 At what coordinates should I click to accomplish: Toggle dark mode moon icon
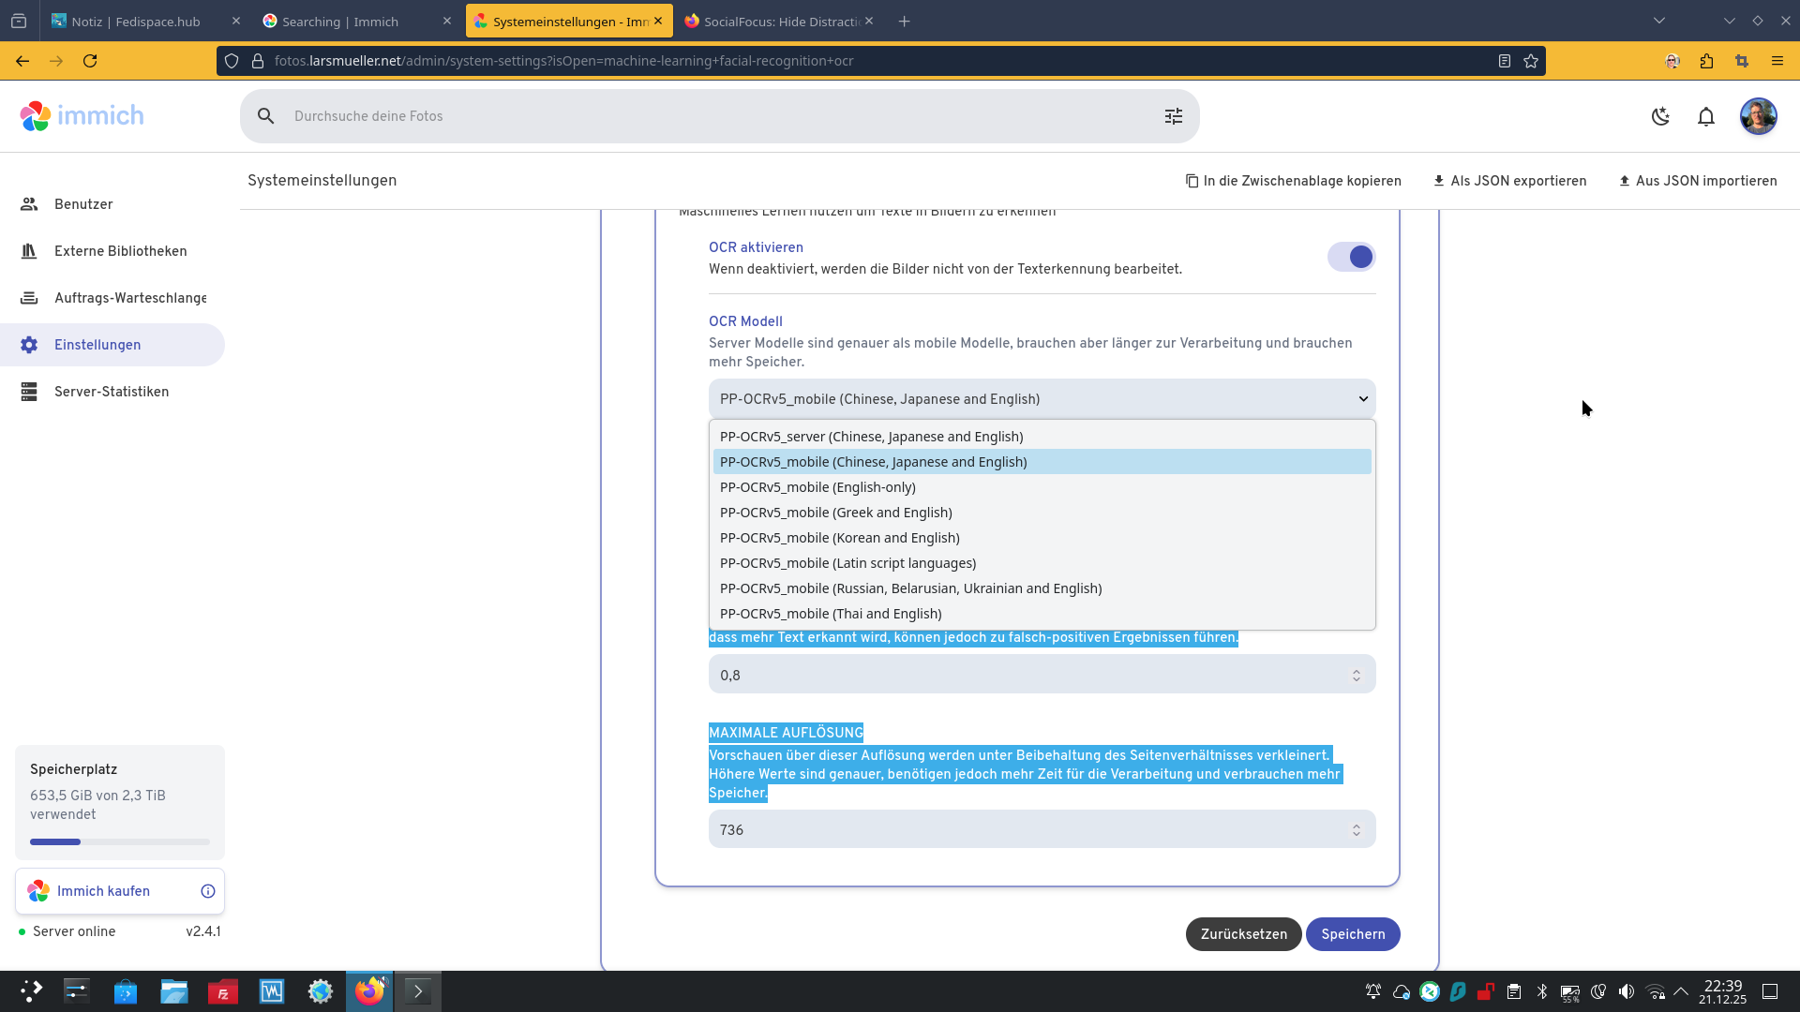1660,116
